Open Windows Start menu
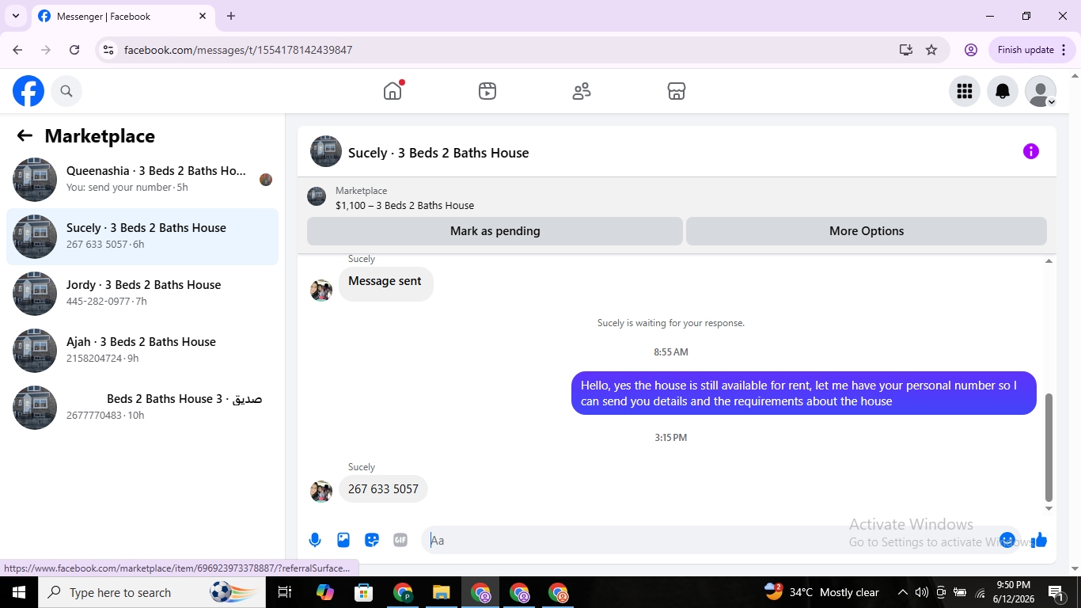The width and height of the screenshot is (1081, 608). pos(18,592)
